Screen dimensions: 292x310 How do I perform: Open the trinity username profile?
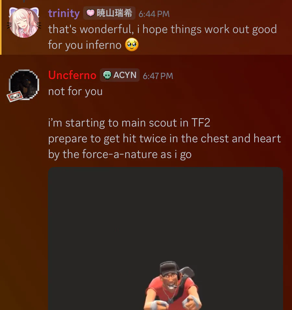click(64, 13)
